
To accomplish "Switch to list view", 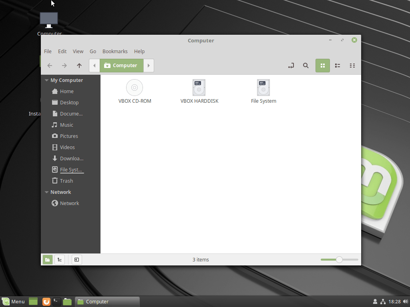I will (338, 66).
